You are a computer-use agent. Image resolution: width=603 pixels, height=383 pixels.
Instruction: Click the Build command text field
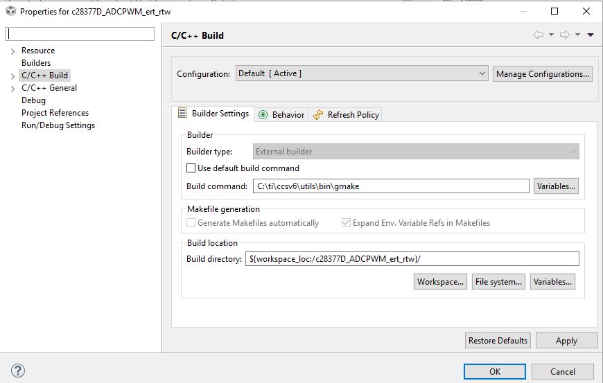(x=390, y=186)
